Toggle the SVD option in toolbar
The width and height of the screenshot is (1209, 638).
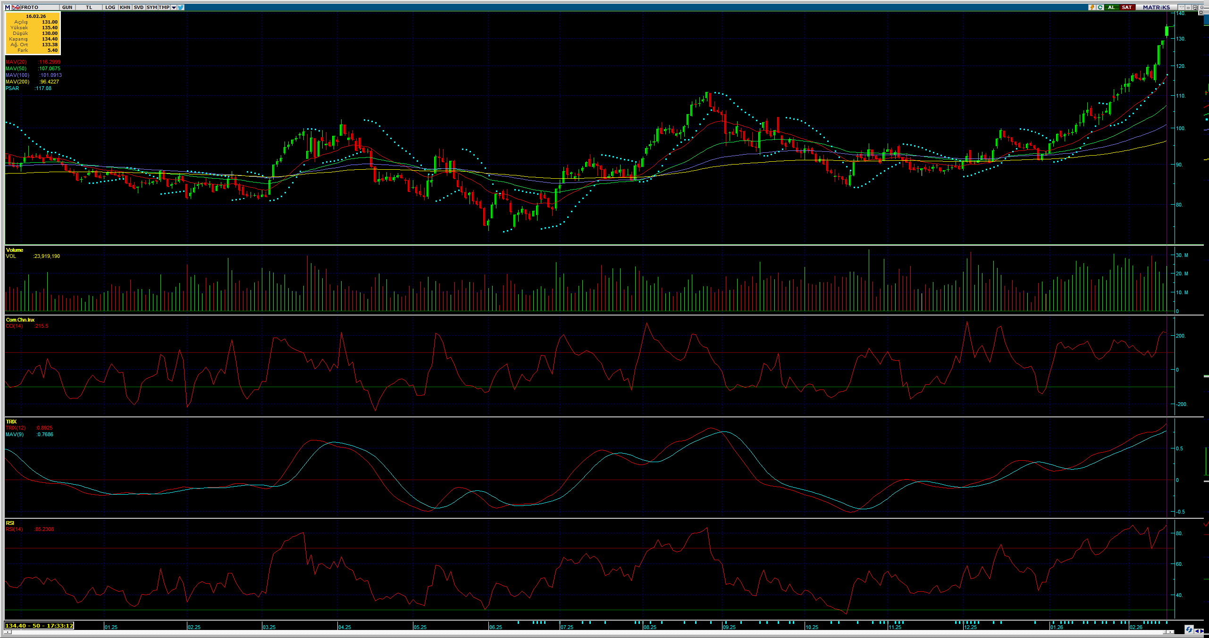pos(138,8)
